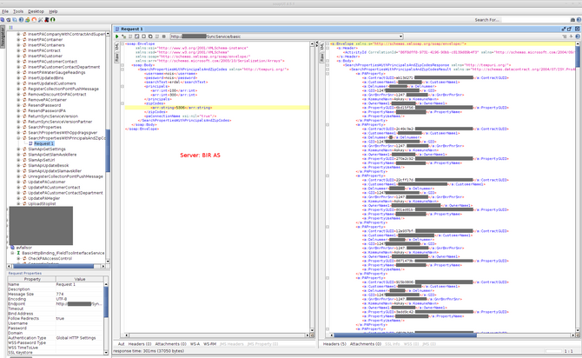Click the navigator tree vertical scrollbar thumb
Viewport: 582px width, 358px height.
point(108,150)
